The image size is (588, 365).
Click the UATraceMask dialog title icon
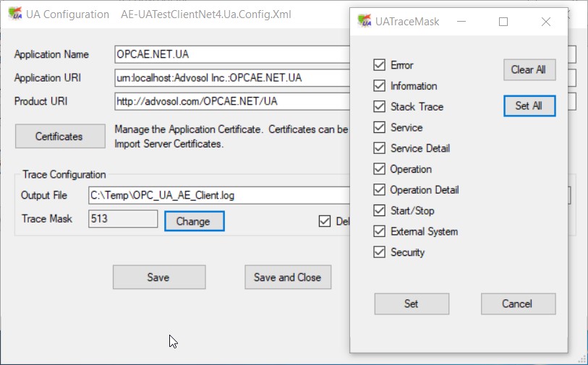[364, 21]
